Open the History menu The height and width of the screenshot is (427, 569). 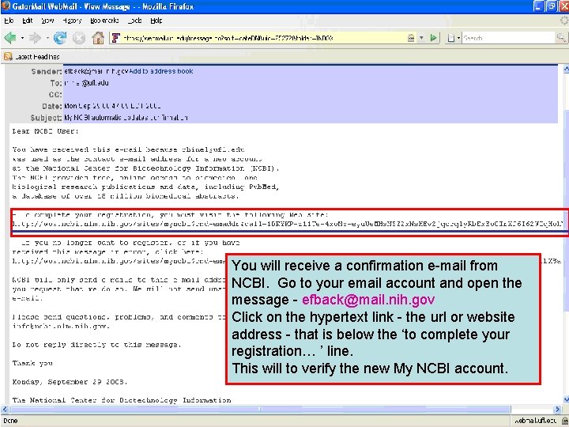pos(72,21)
